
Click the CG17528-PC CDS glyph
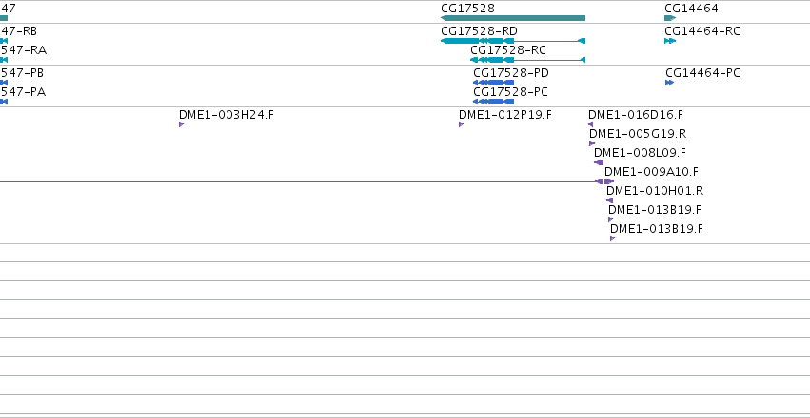493,102
